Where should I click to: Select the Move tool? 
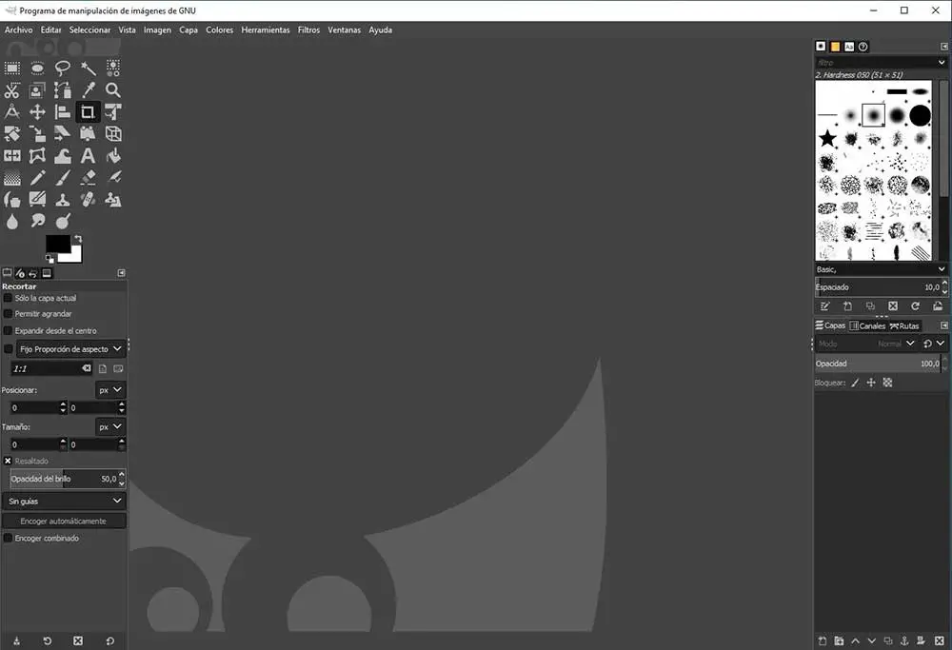[38, 112]
